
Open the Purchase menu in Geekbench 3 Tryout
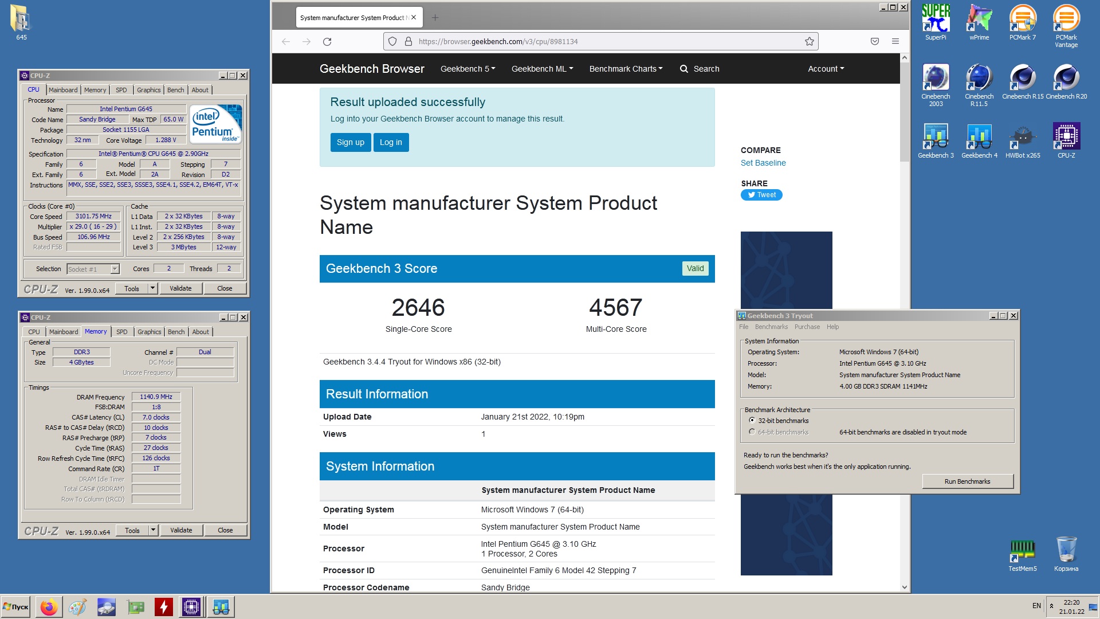pyautogui.click(x=807, y=327)
